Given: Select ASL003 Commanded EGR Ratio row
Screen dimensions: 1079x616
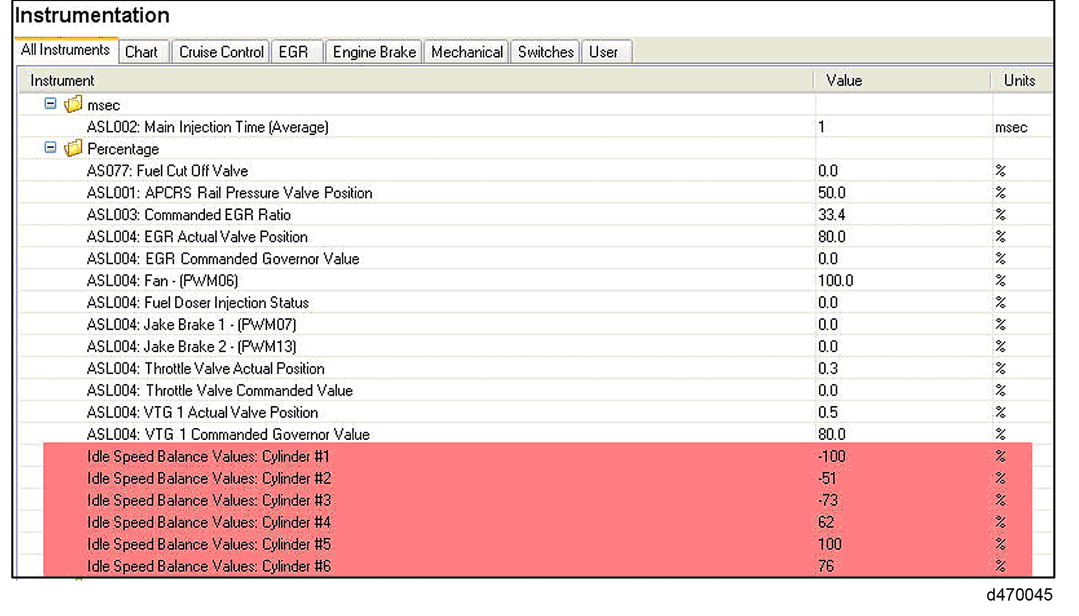Looking at the screenshot, I should (x=189, y=215).
